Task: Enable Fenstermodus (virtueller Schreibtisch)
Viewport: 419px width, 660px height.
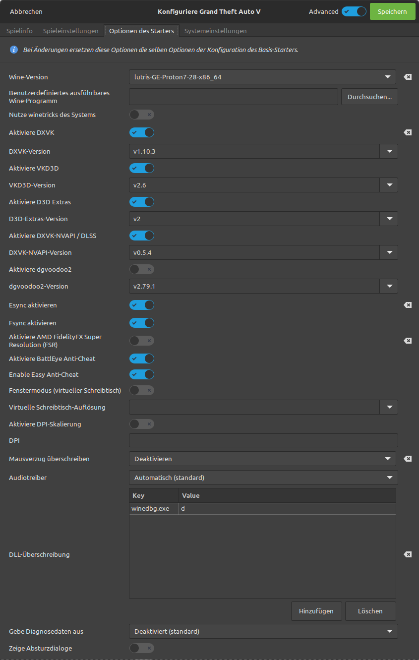Action: tap(142, 390)
